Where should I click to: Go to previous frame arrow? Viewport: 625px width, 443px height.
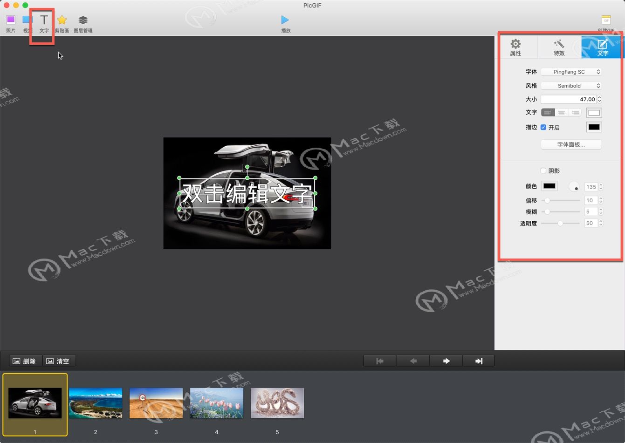[x=413, y=361]
